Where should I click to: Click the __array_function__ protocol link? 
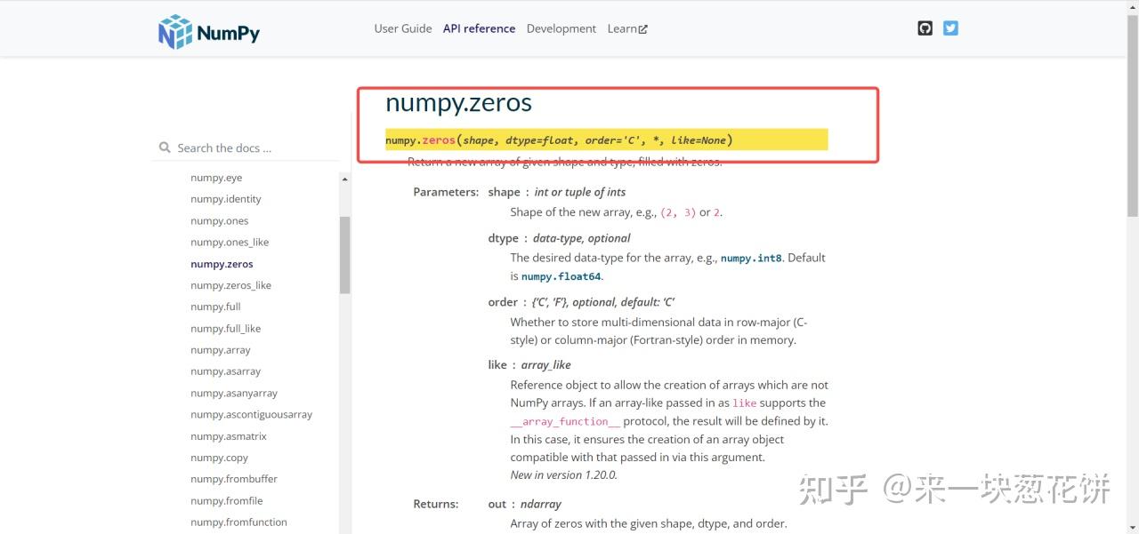(x=564, y=420)
